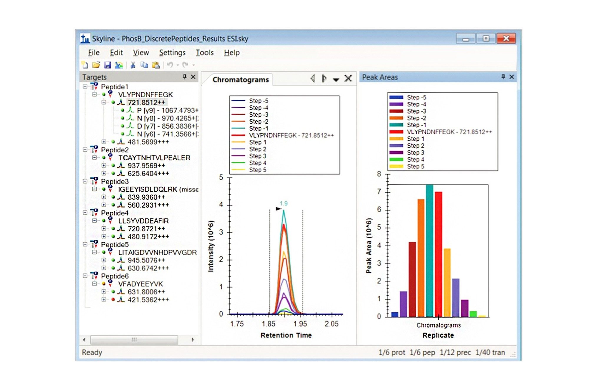
Task: Click the Import Results toolbar icon
Action: (119, 65)
